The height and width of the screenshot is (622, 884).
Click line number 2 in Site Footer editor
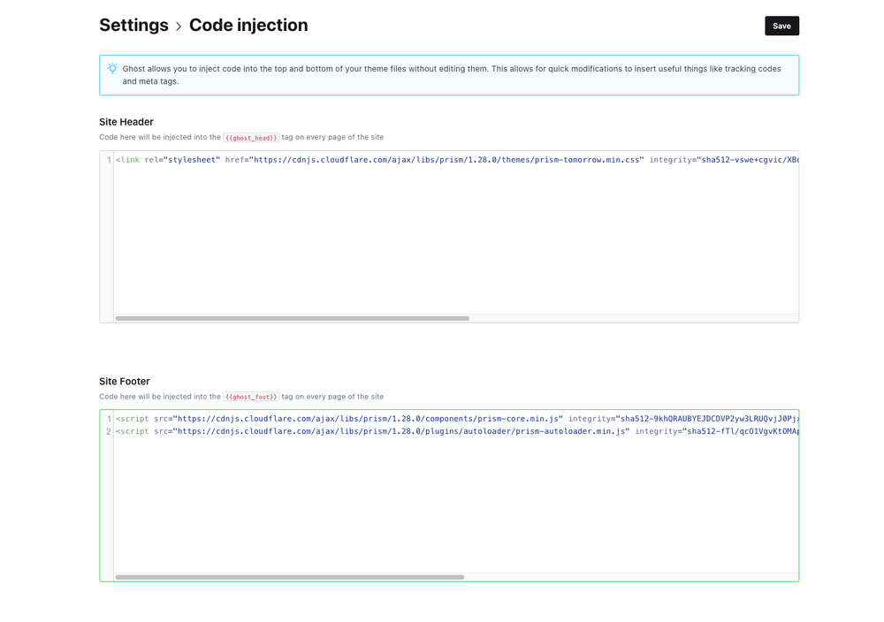pyautogui.click(x=107, y=431)
